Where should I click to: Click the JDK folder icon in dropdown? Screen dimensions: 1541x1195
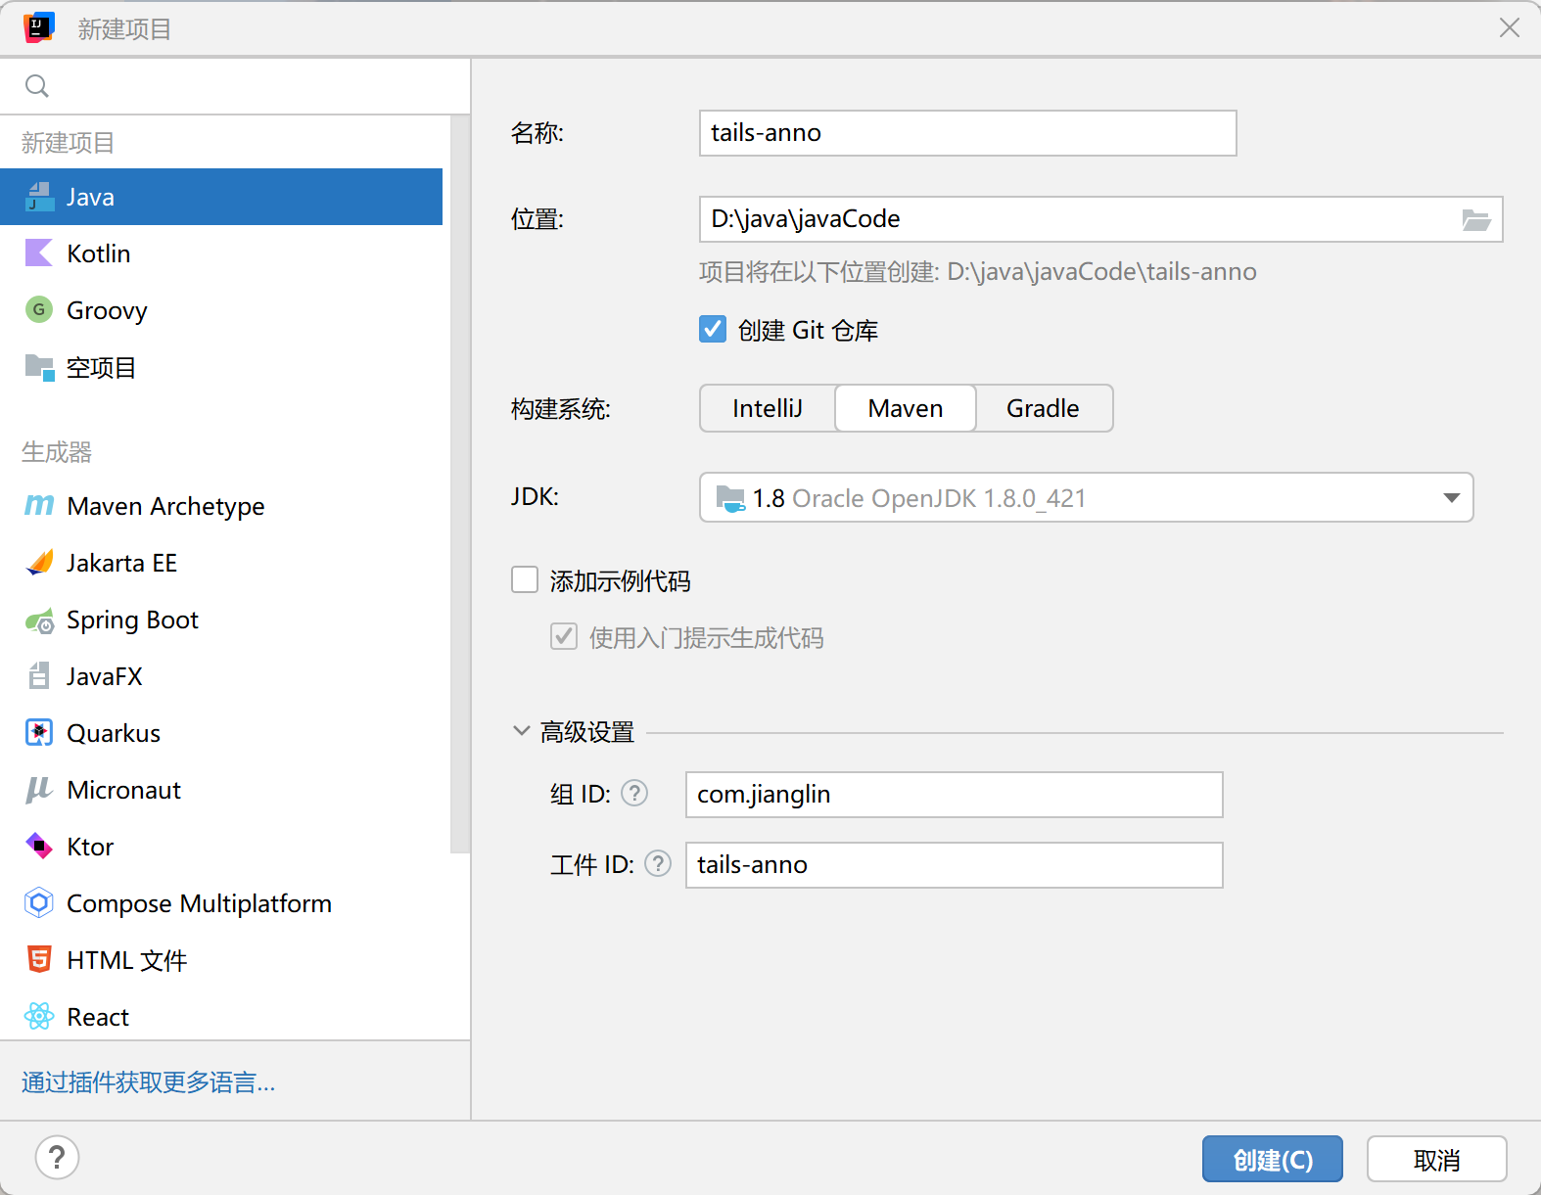click(x=730, y=498)
